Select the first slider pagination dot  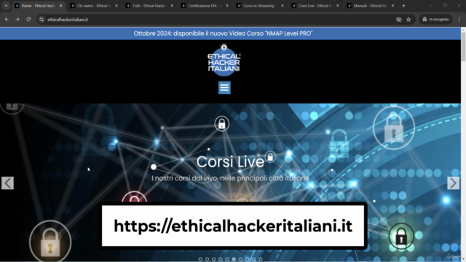[x=200, y=259]
